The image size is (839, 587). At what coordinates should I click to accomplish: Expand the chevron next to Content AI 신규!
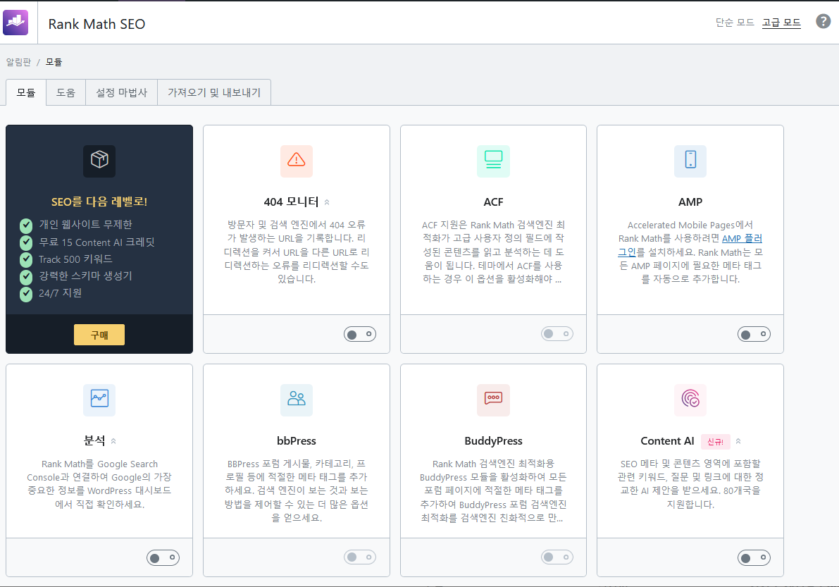738,441
